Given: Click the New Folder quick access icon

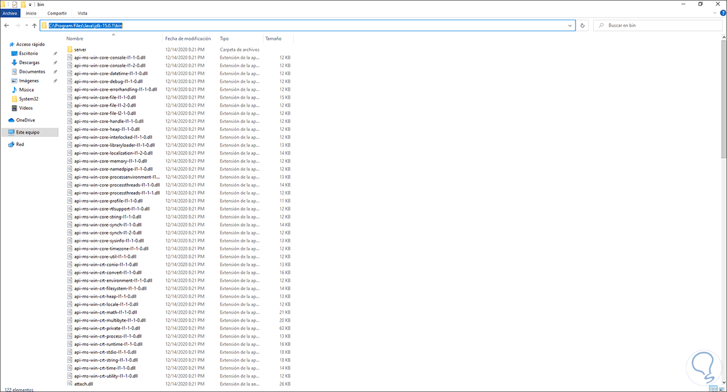Looking at the screenshot, I should coord(22,4).
